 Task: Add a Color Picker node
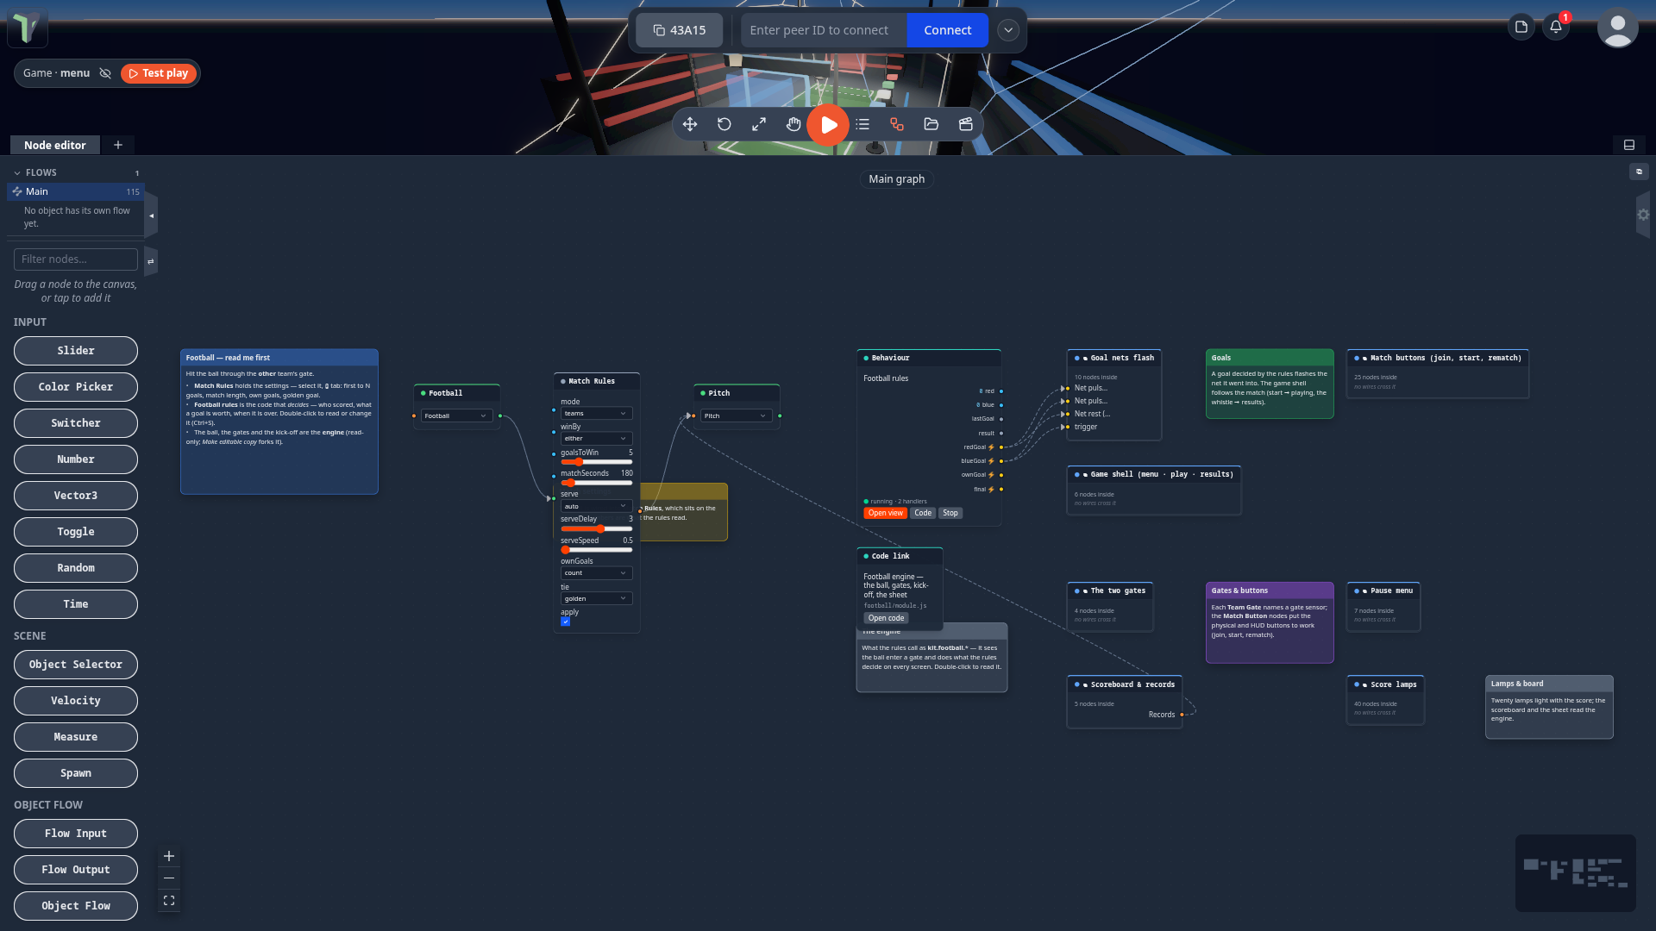point(76,387)
